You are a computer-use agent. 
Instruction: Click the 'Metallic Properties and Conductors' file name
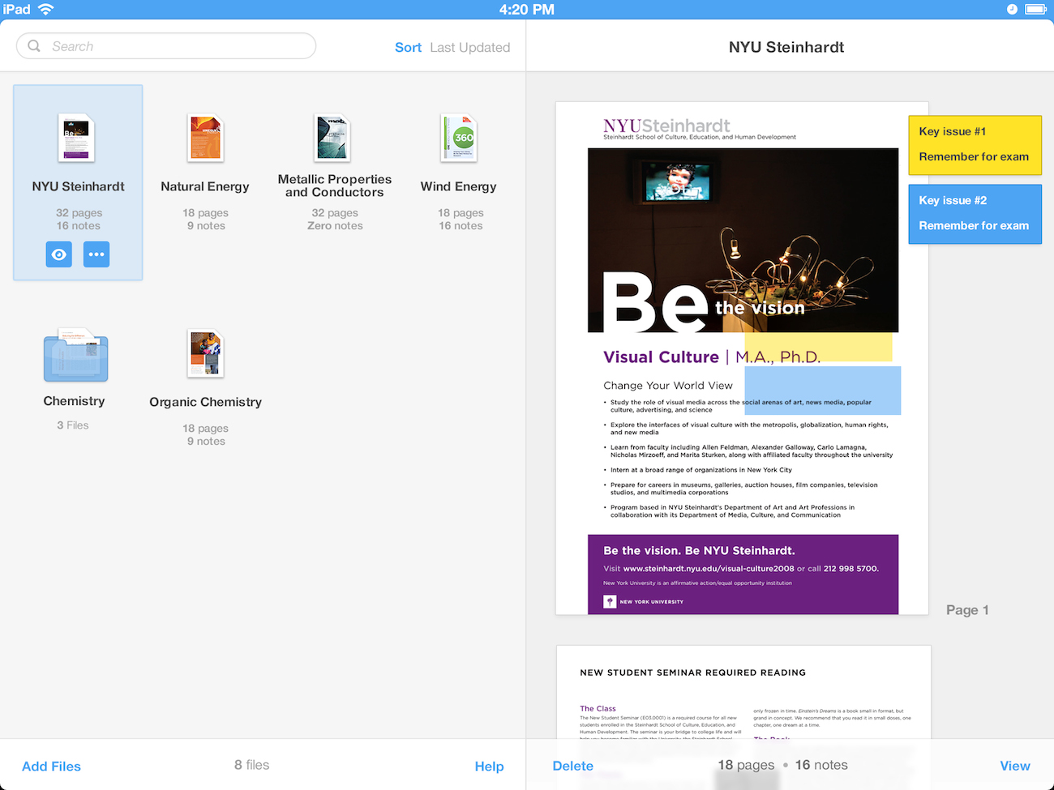pyautogui.click(x=335, y=186)
